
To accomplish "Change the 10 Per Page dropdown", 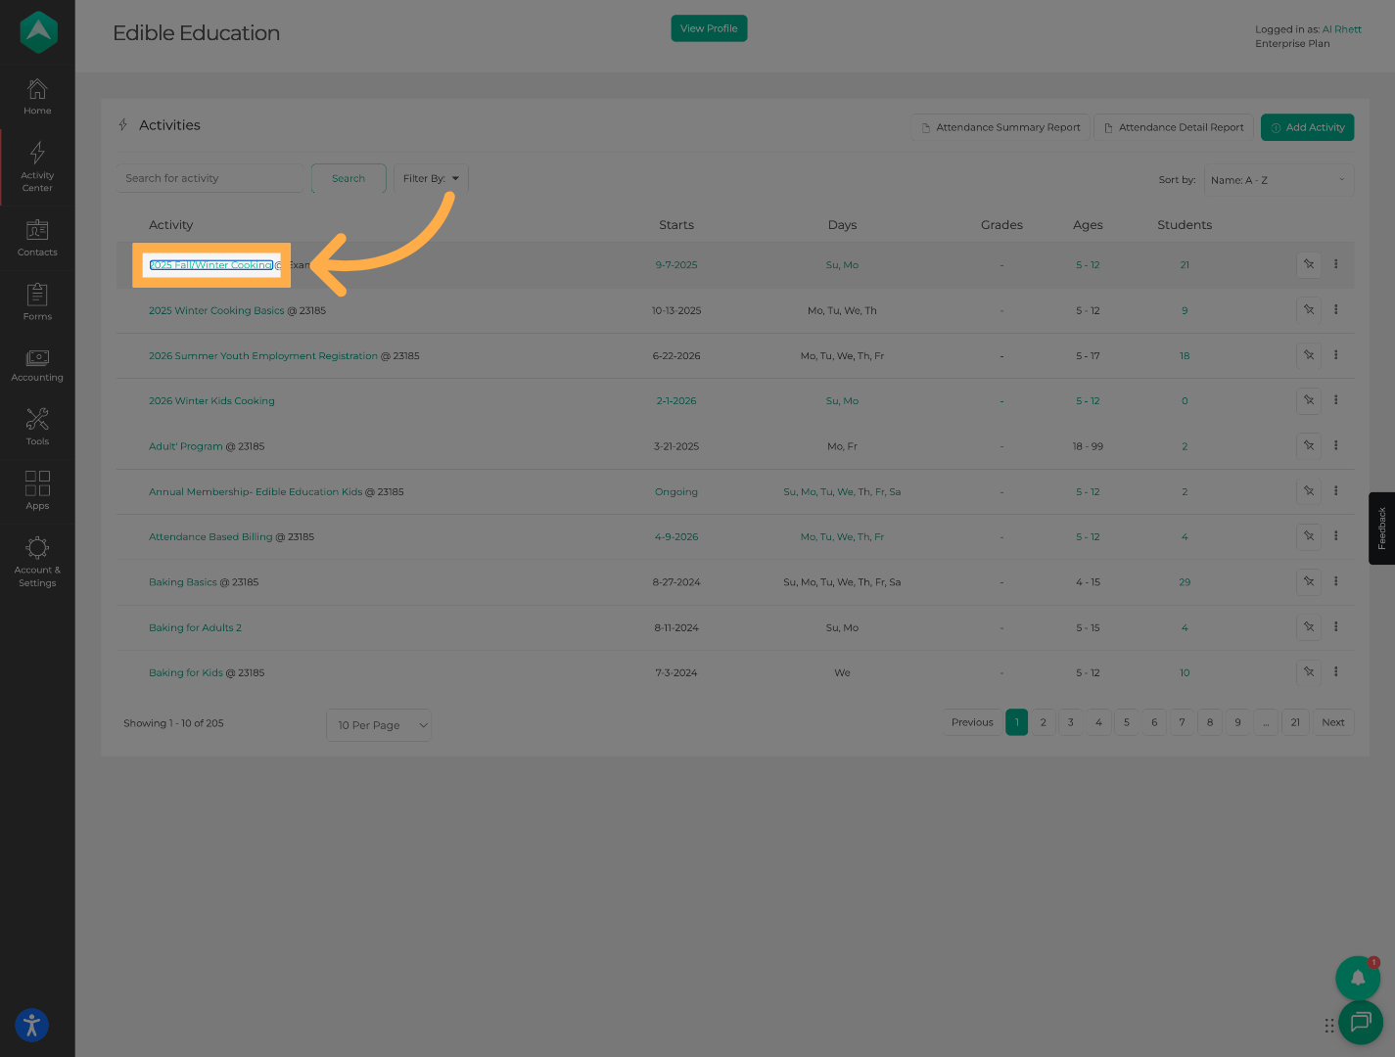I will click(379, 725).
